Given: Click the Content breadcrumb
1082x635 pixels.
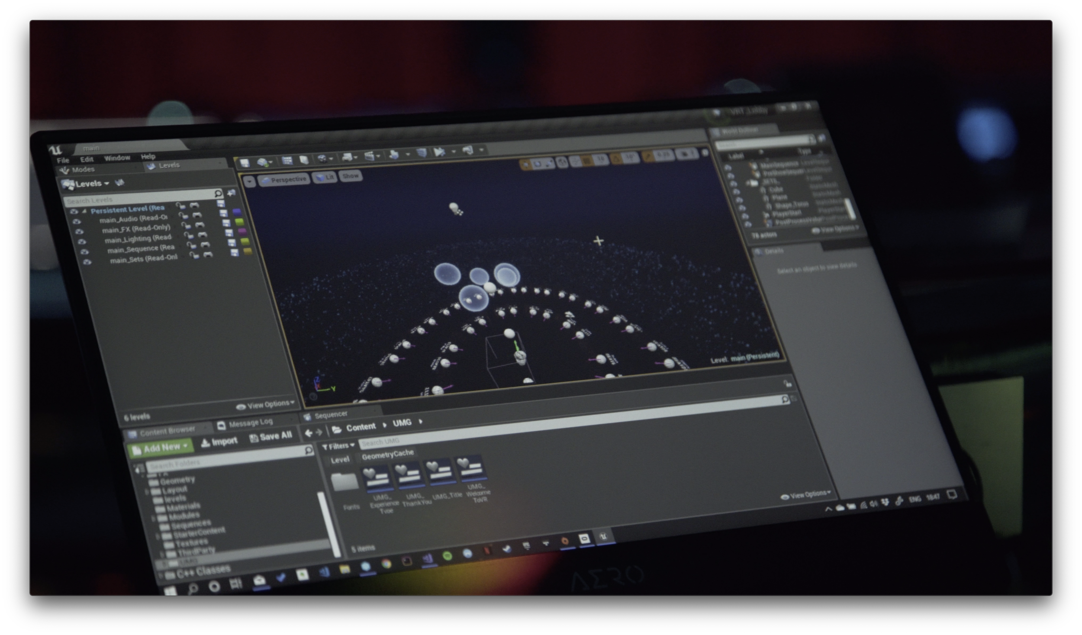Looking at the screenshot, I should pos(361,427).
